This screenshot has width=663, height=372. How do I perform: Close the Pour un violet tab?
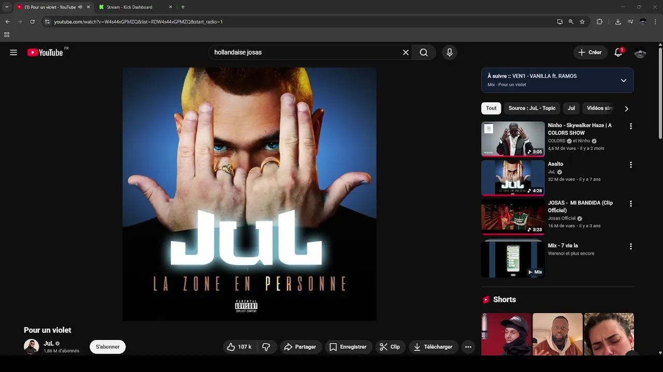(x=88, y=7)
